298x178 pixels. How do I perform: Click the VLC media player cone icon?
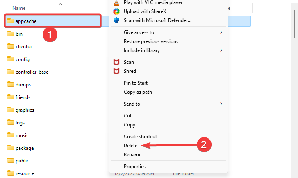(x=116, y=2)
